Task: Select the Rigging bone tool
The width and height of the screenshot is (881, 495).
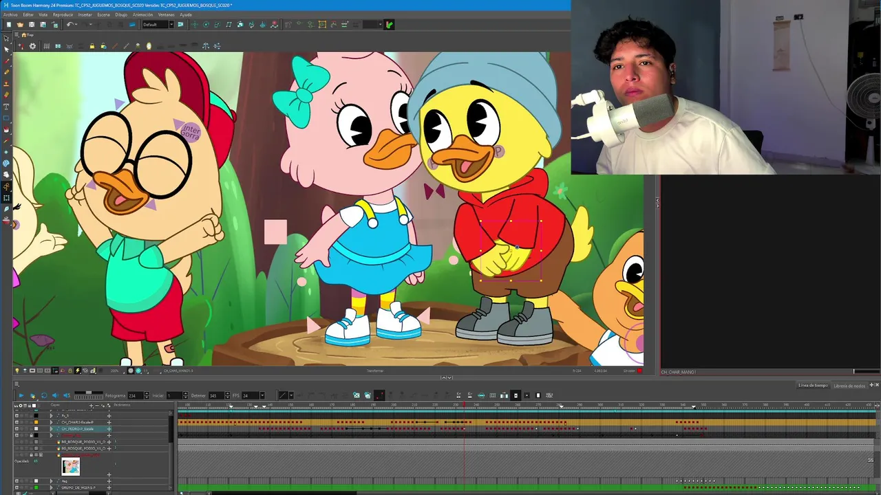Action: 7,186
